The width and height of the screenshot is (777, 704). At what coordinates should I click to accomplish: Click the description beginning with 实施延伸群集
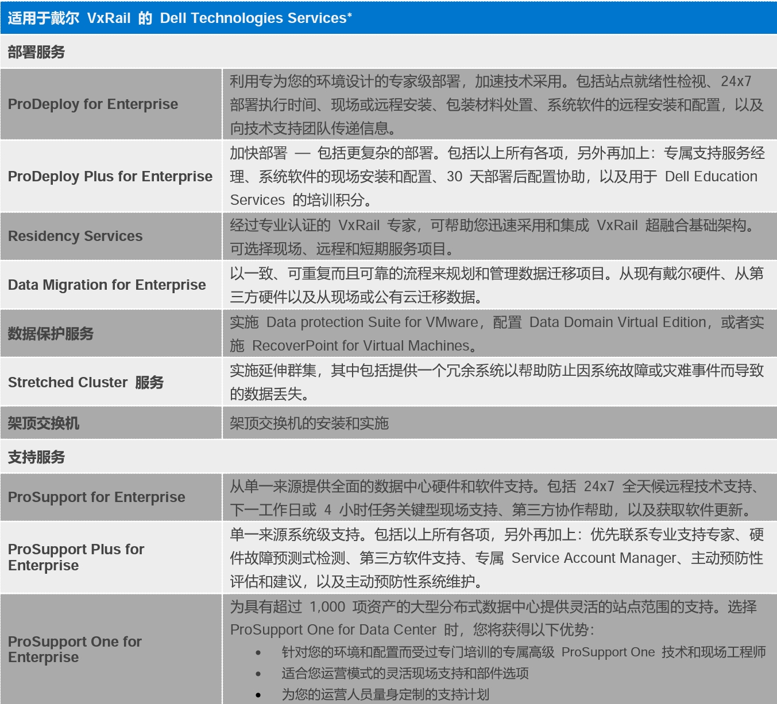pos(497,382)
